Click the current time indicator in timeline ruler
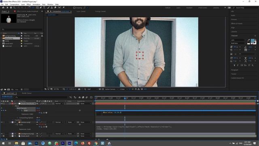Screen dimensions: 259x146 [x=125, y=98]
